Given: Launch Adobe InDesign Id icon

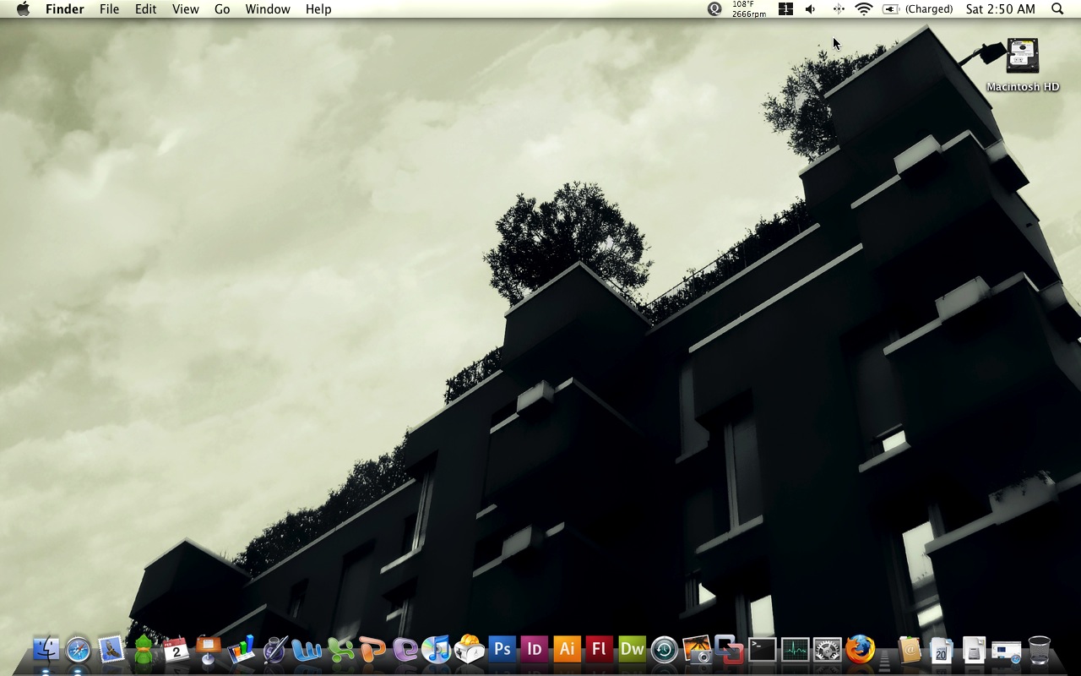Looking at the screenshot, I should (535, 650).
